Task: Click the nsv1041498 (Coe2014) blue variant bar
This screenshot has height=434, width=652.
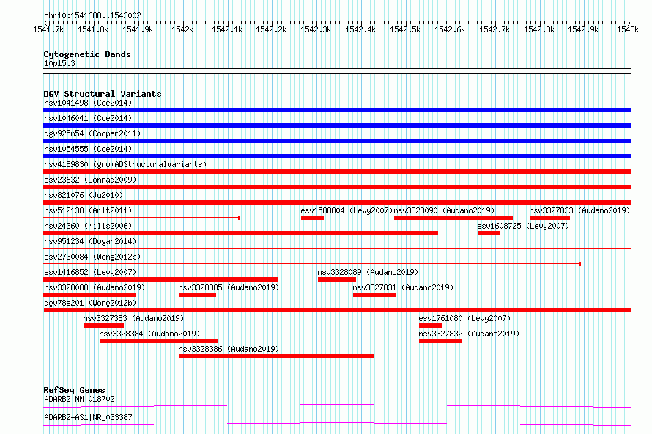Action: tap(337, 110)
